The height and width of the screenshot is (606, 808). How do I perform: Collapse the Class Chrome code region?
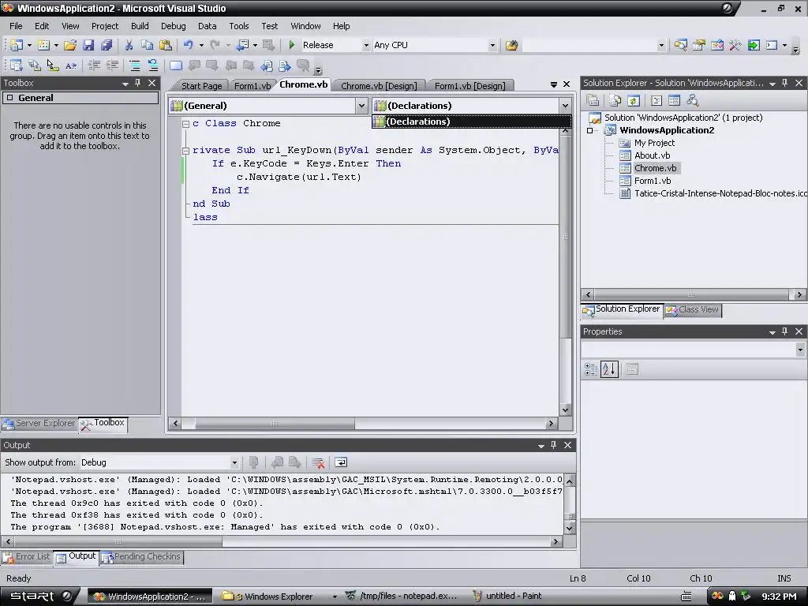(x=185, y=124)
